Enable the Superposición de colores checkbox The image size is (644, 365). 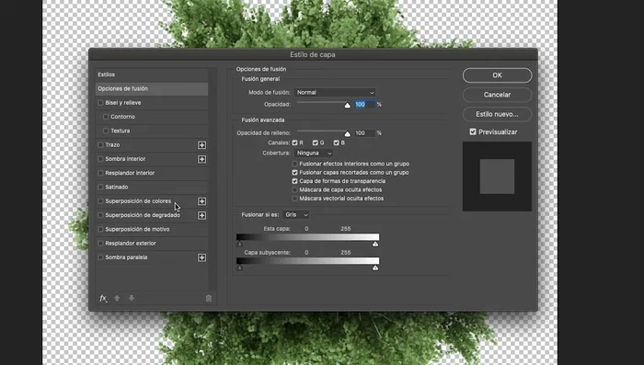[x=100, y=201]
